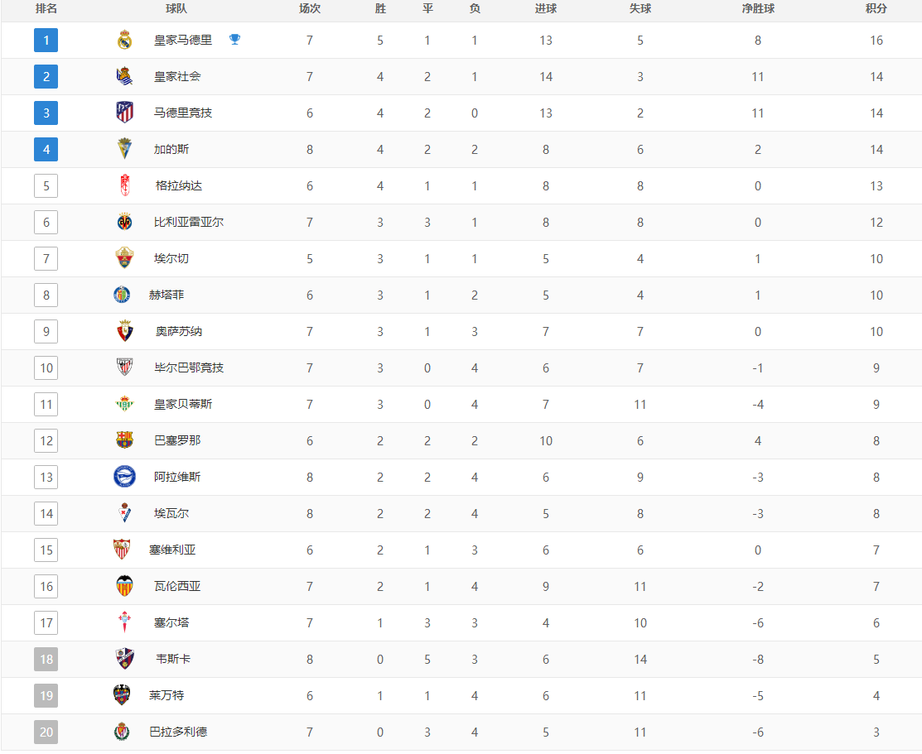
Task: Click the Alavés blue round crest
Action: (124, 477)
